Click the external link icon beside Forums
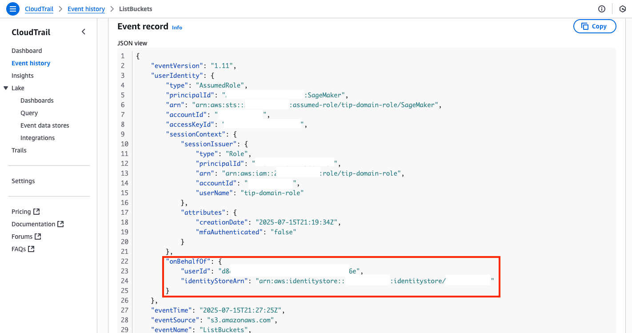This screenshot has height=333, width=632. pos(39,236)
